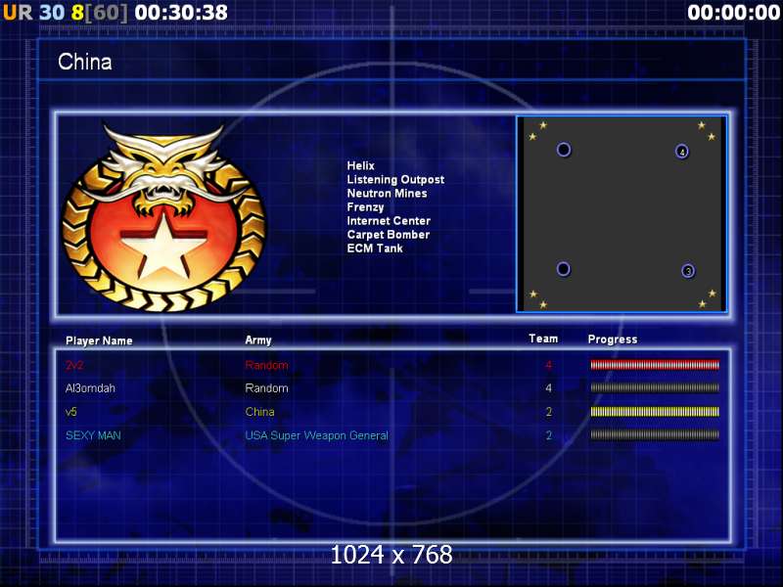The width and height of the screenshot is (783, 587).
Task: Click the 'Listening Outpost' entry
Action: point(395,180)
